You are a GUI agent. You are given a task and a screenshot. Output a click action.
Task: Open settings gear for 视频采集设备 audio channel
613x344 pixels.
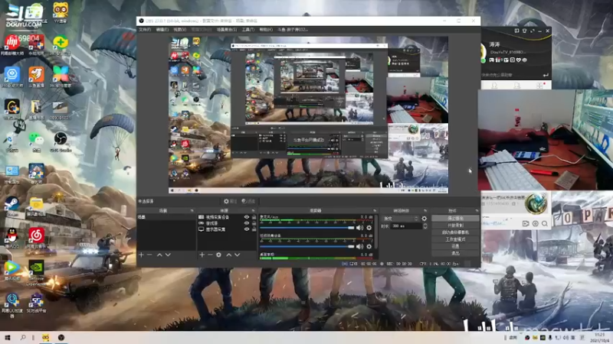(x=369, y=246)
